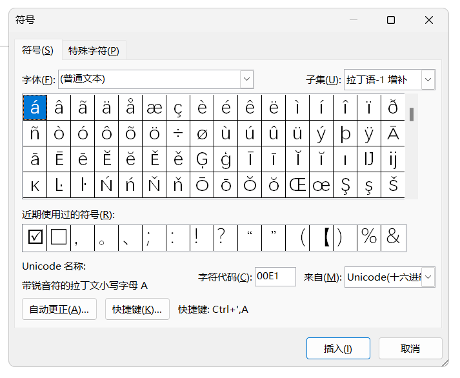The width and height of the screenshot is (460, 378).
Task: Select the ) right parenthesis recent symbol
Action: click(345, 238)
